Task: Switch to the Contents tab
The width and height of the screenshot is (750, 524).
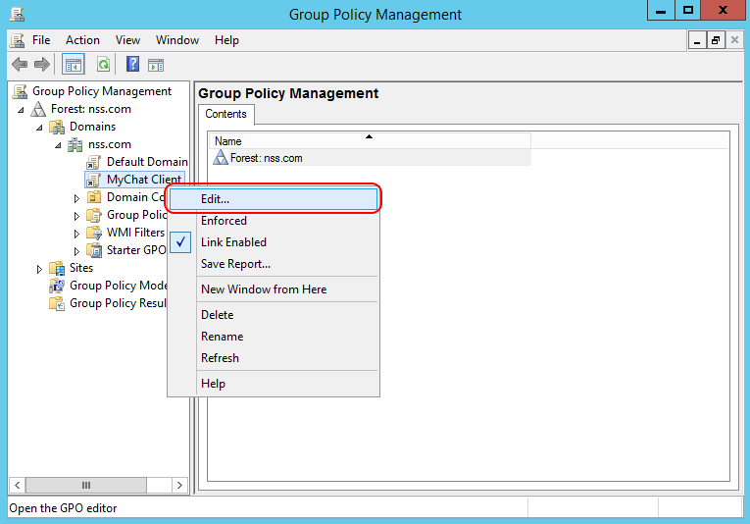Action: click(x=225, y=115)
